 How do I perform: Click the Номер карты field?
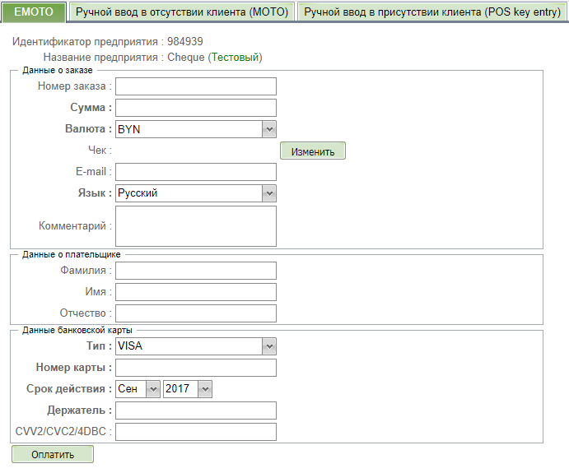point(195,368)
